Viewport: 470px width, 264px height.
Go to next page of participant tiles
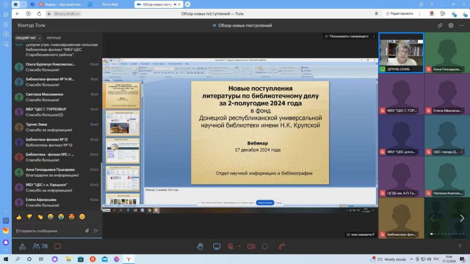462,218
